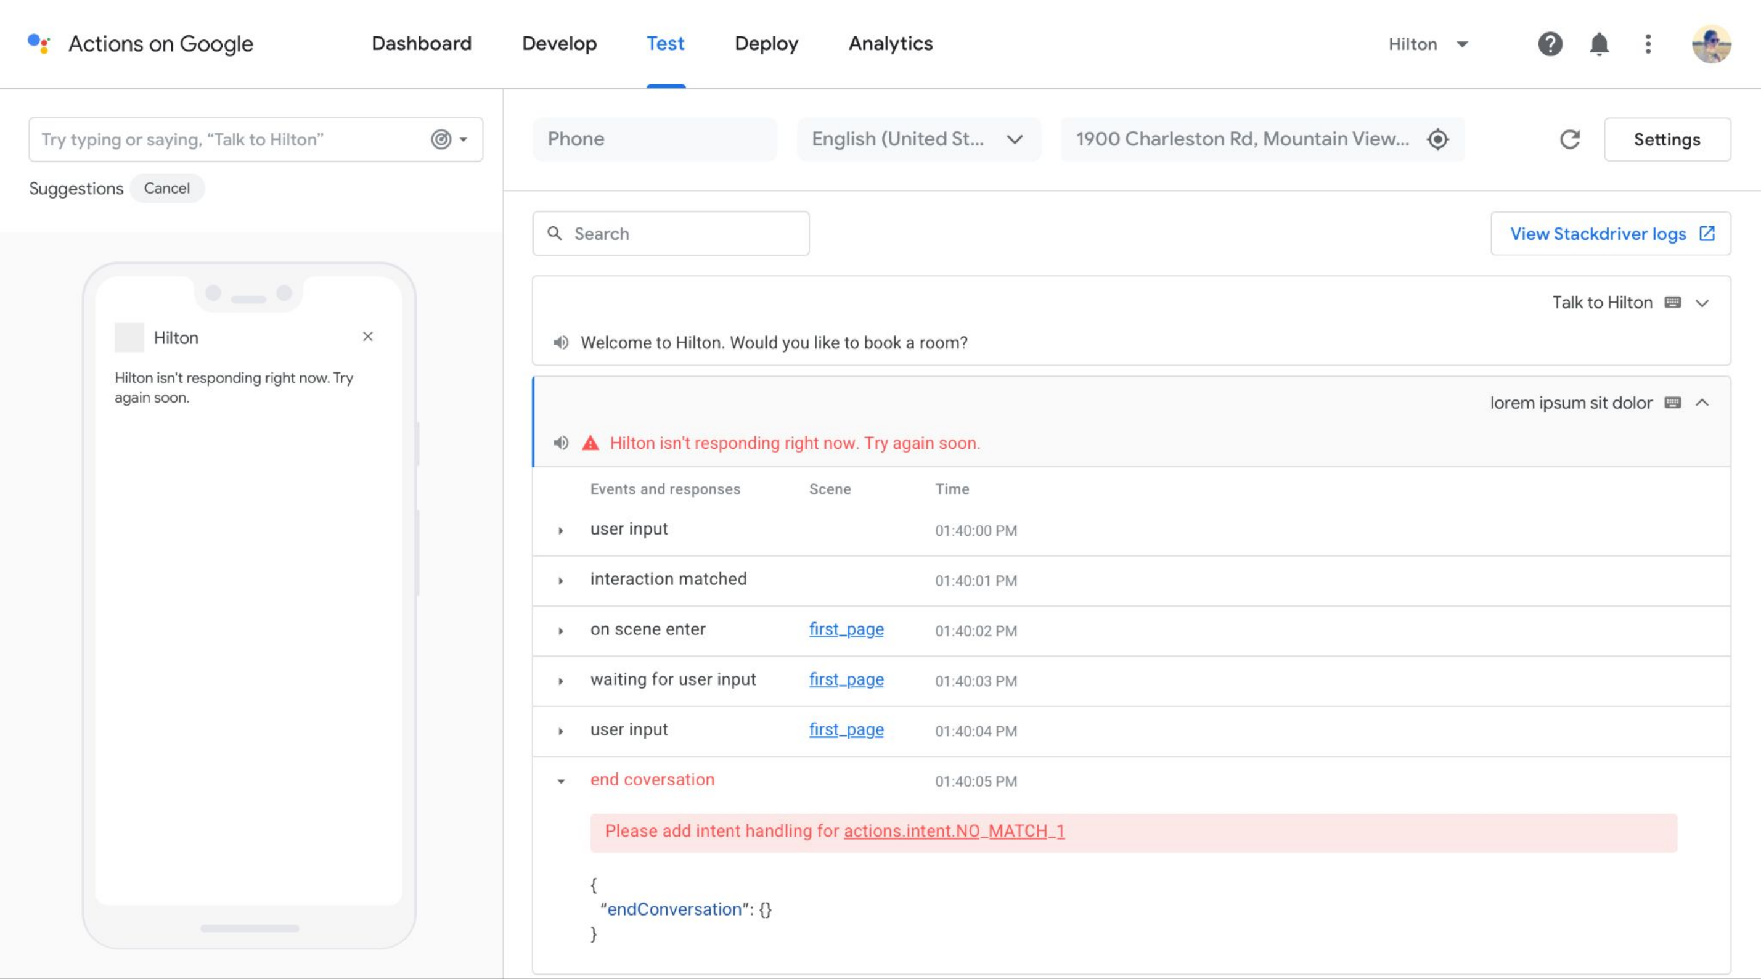Click the Hilton isn't responding error text in log

[x=795, y=443]
